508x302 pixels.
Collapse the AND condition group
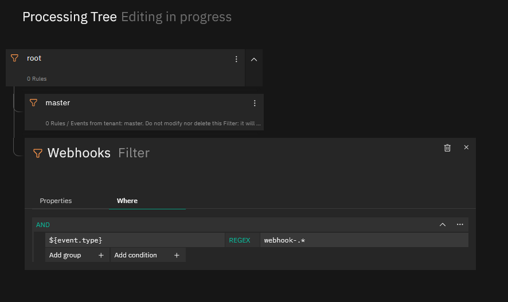443,225
